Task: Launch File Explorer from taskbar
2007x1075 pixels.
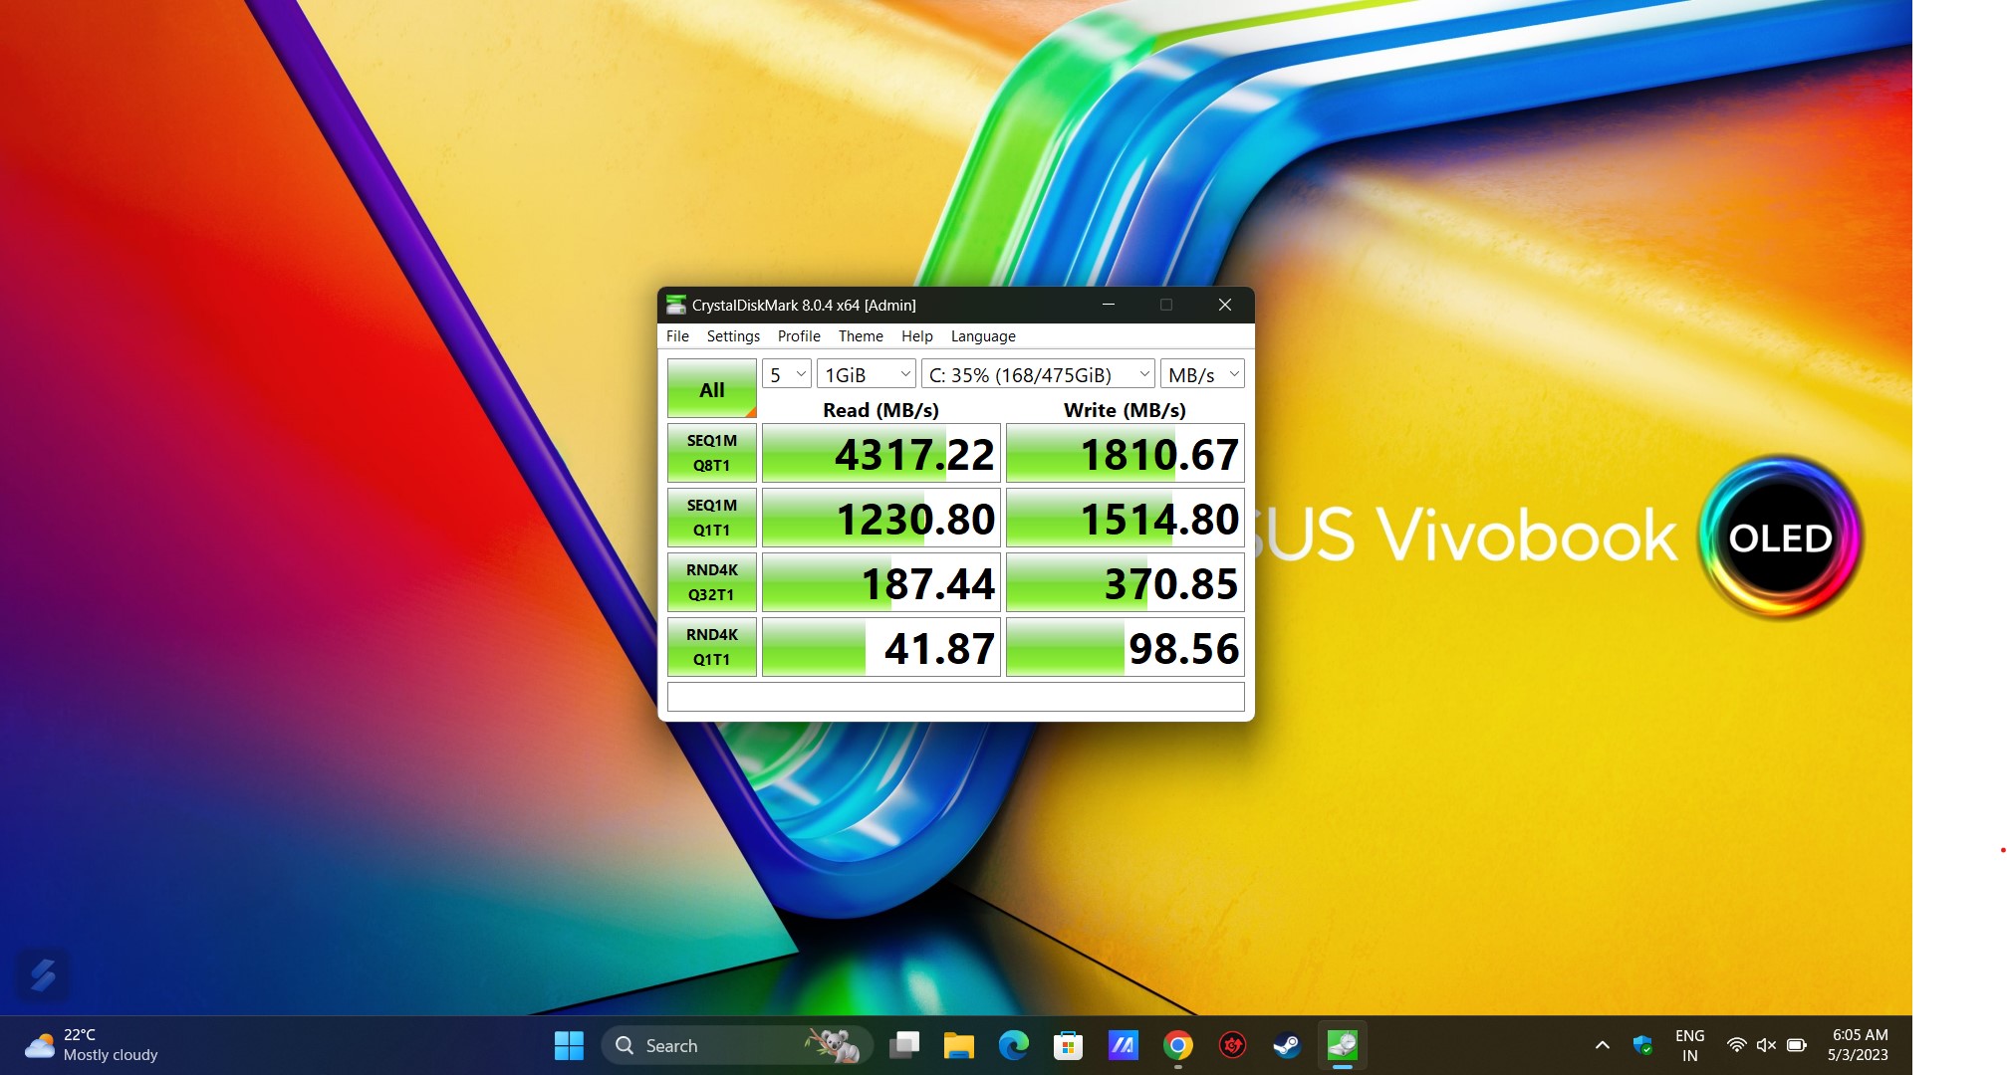Action: [x=958, y=1045]
